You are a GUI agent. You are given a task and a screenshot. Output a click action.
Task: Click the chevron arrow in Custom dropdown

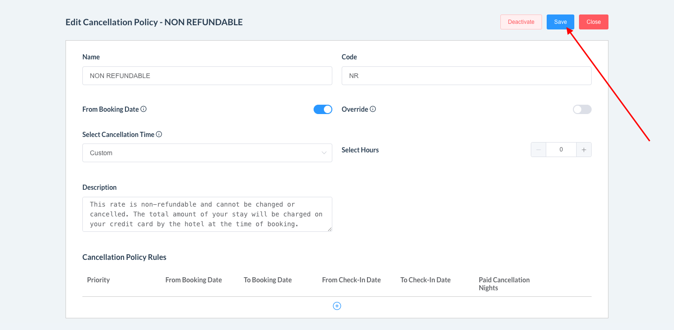[324, 153]
